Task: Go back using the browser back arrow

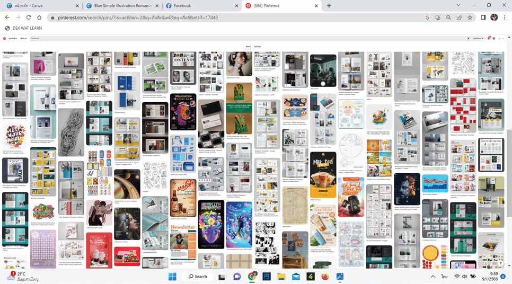Action: (7, 17)
